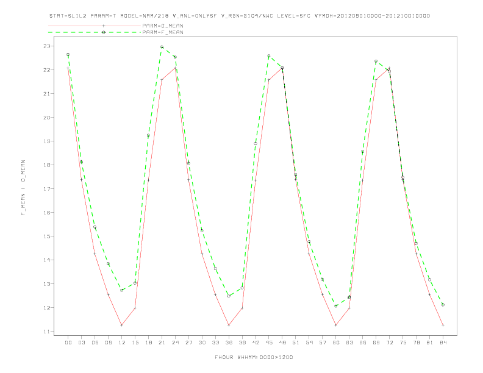Click x-axis forecast hour label 21

click(x=162, y=343)
